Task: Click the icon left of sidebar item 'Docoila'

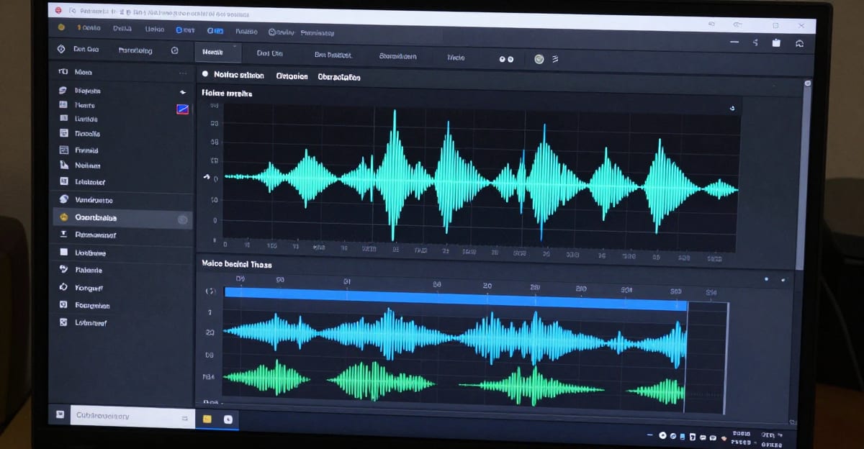Action: (63, 133)
